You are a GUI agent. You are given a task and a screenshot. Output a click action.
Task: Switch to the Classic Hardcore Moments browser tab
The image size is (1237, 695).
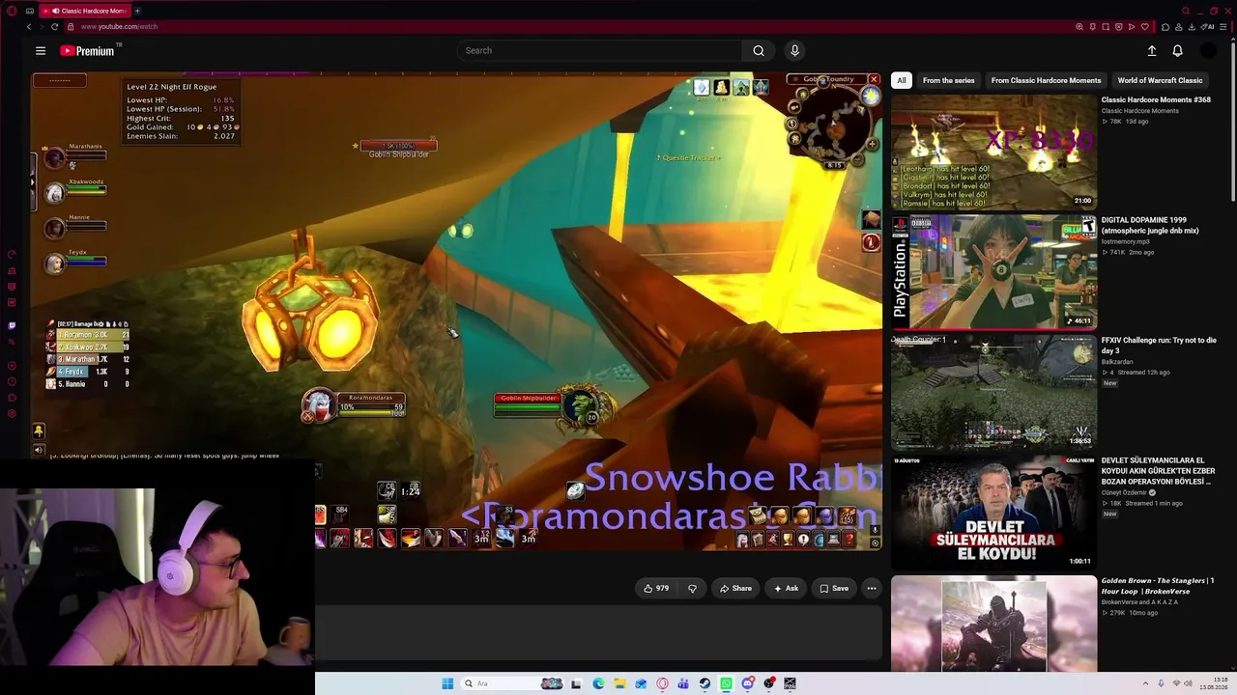(86, 11)
